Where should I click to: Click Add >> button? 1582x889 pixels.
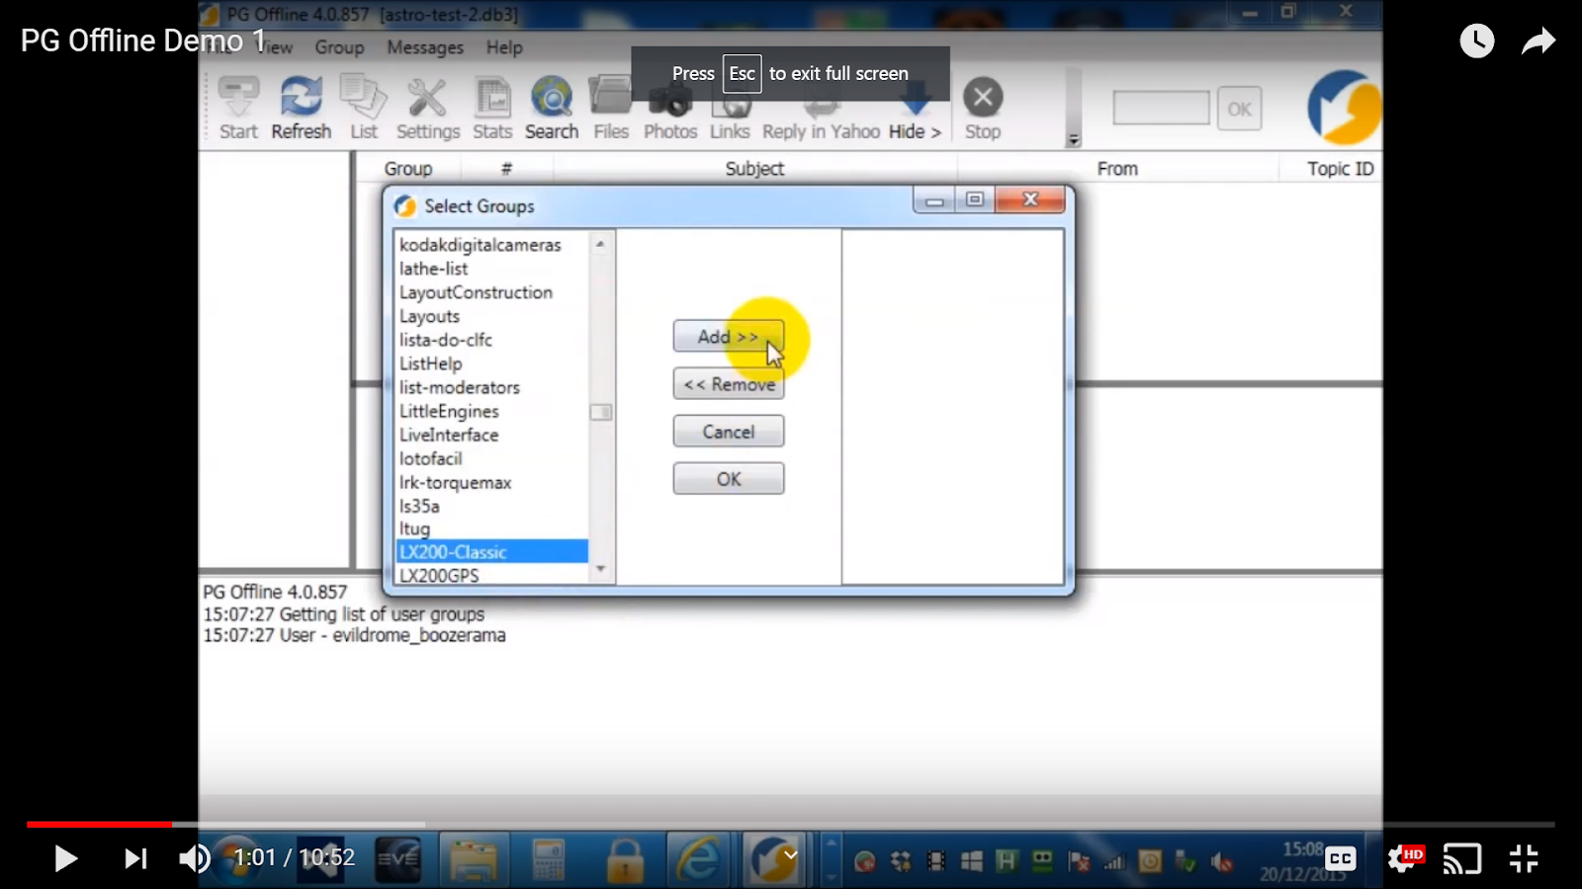[729, 337]
